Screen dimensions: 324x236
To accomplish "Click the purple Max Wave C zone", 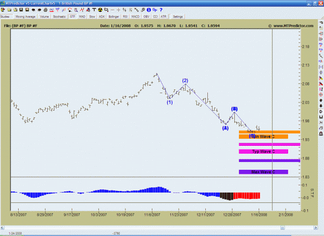I will click(x=263, y=172).
